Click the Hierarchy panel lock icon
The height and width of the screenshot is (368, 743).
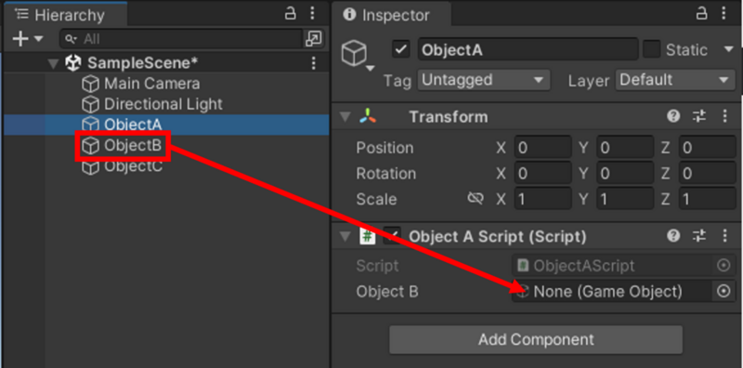(x=290, y=14)
